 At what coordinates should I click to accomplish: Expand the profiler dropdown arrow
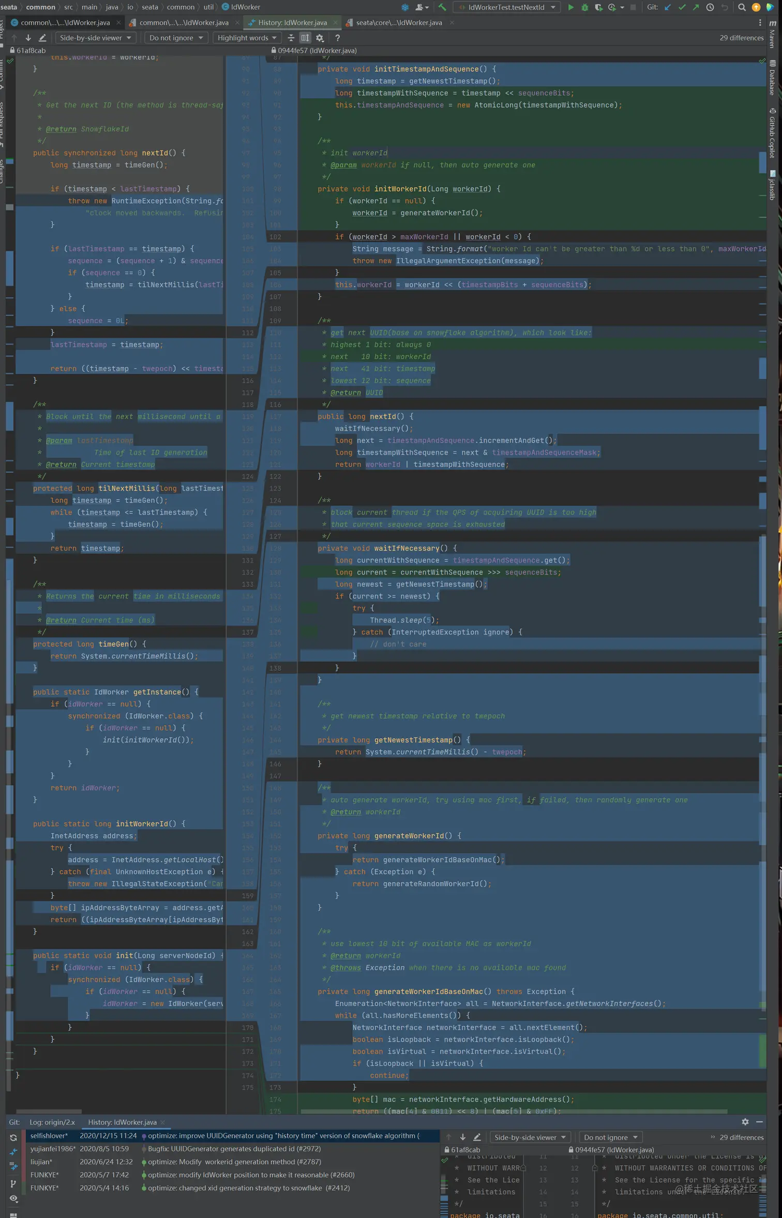[x=622, y=8]
